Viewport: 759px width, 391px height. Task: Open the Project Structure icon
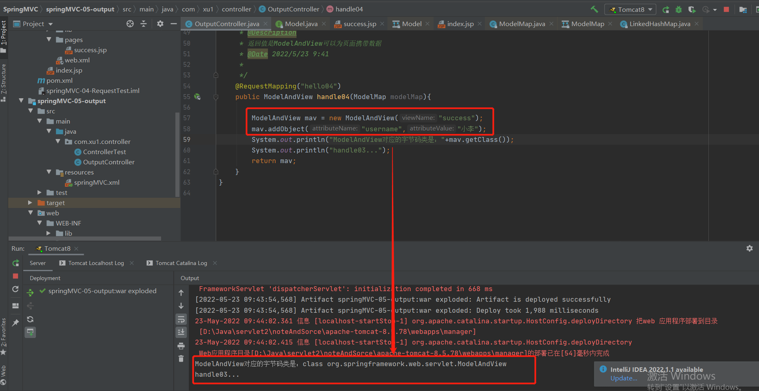click(743, 9)
